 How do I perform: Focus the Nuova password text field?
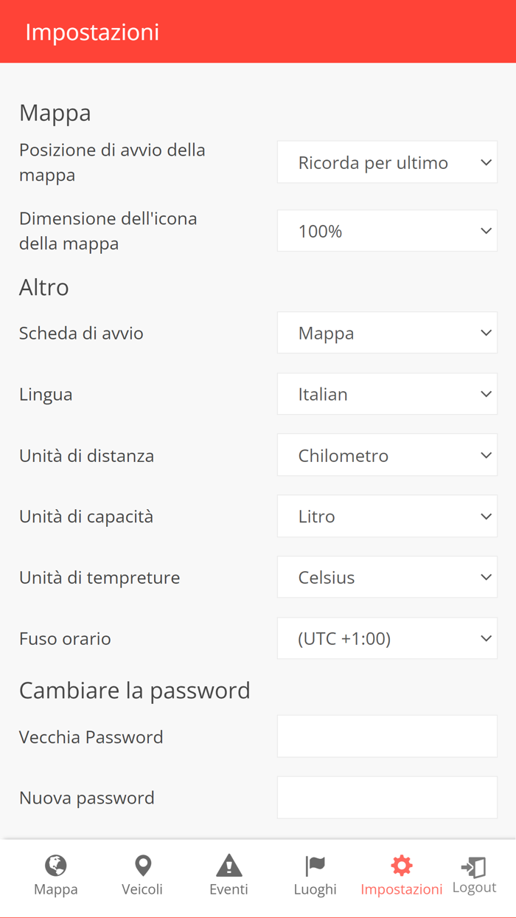coord(387,798)
